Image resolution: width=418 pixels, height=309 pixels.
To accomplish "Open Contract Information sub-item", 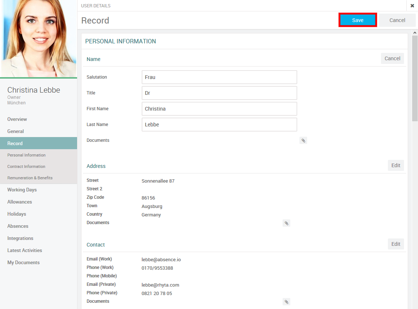I will [x=26, y=166].
